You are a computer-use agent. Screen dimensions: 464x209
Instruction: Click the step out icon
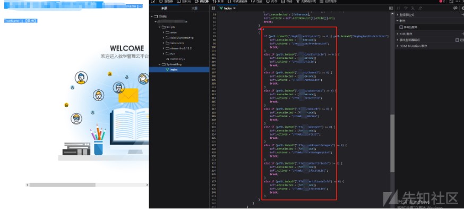click(x=420, y=9)
